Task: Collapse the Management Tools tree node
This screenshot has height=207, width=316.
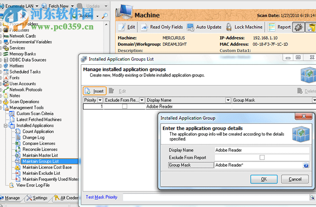Action: pos(1,108)
